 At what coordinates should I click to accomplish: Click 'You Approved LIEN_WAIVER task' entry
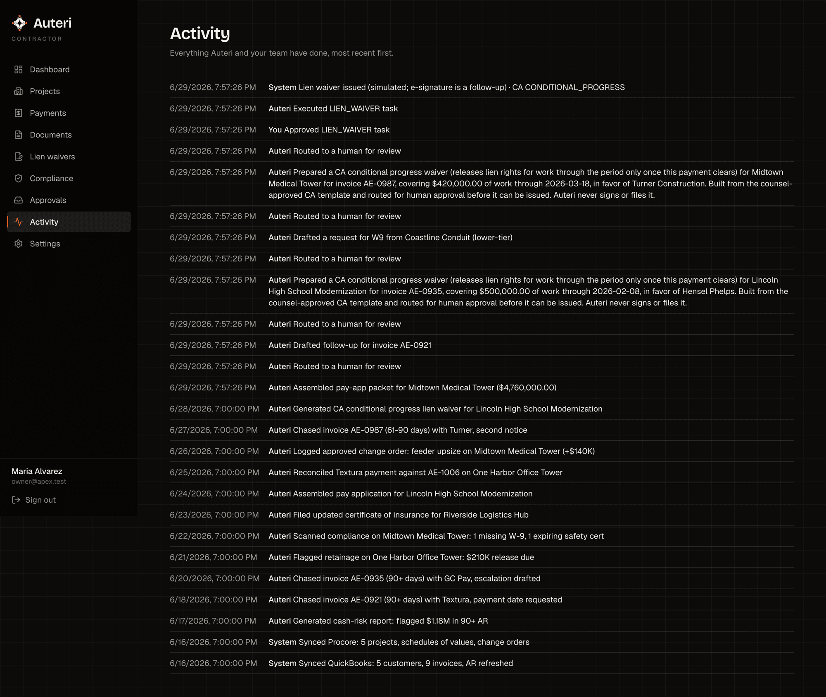pos(482,130)
